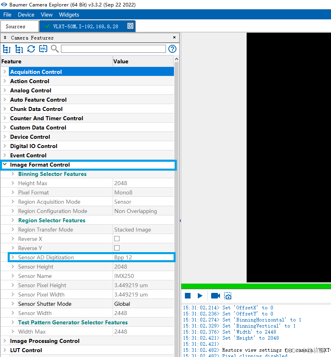The height and width of the screenshot is (357, 331).
Task: Collapse the Camera Features panel header arrow
Action: (x=5, y=38)
